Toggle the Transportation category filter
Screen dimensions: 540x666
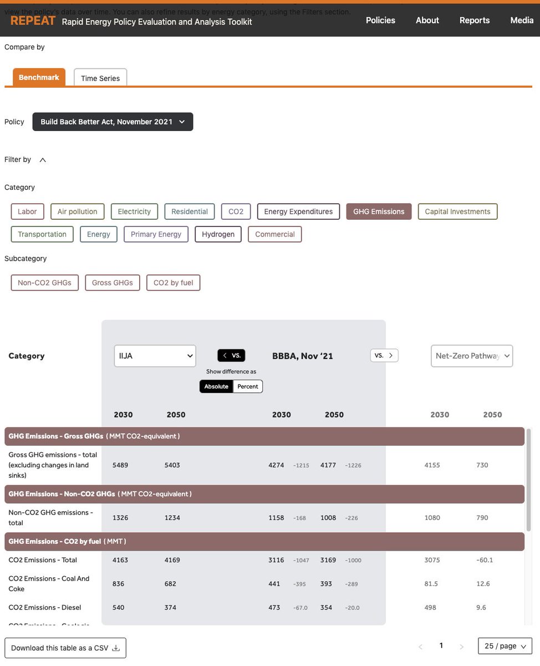tap(42, 234)
